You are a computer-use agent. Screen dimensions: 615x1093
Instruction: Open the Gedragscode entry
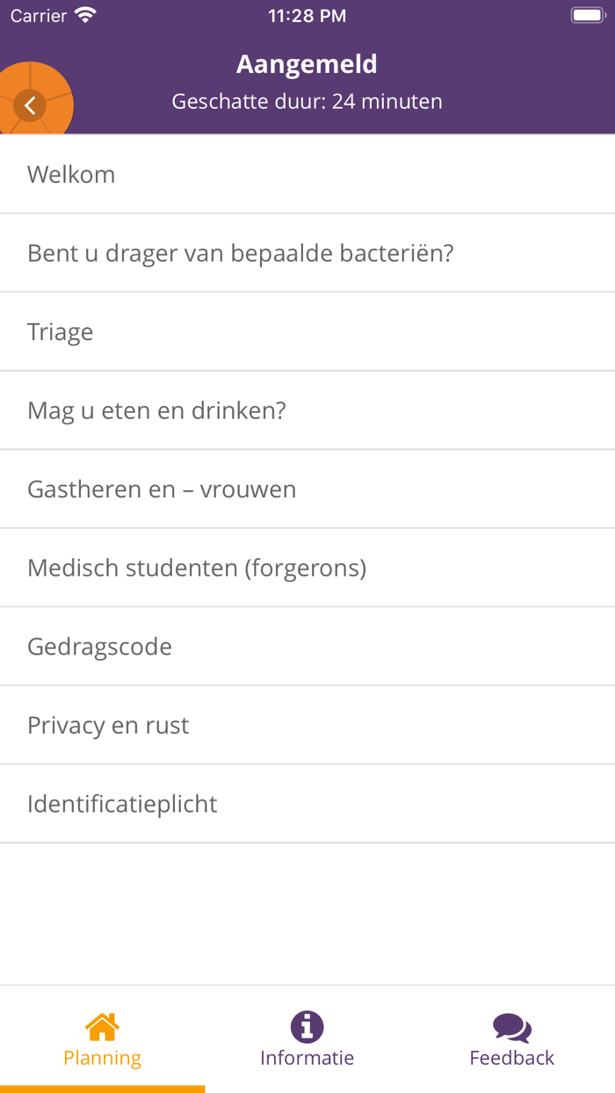[307, 646]
